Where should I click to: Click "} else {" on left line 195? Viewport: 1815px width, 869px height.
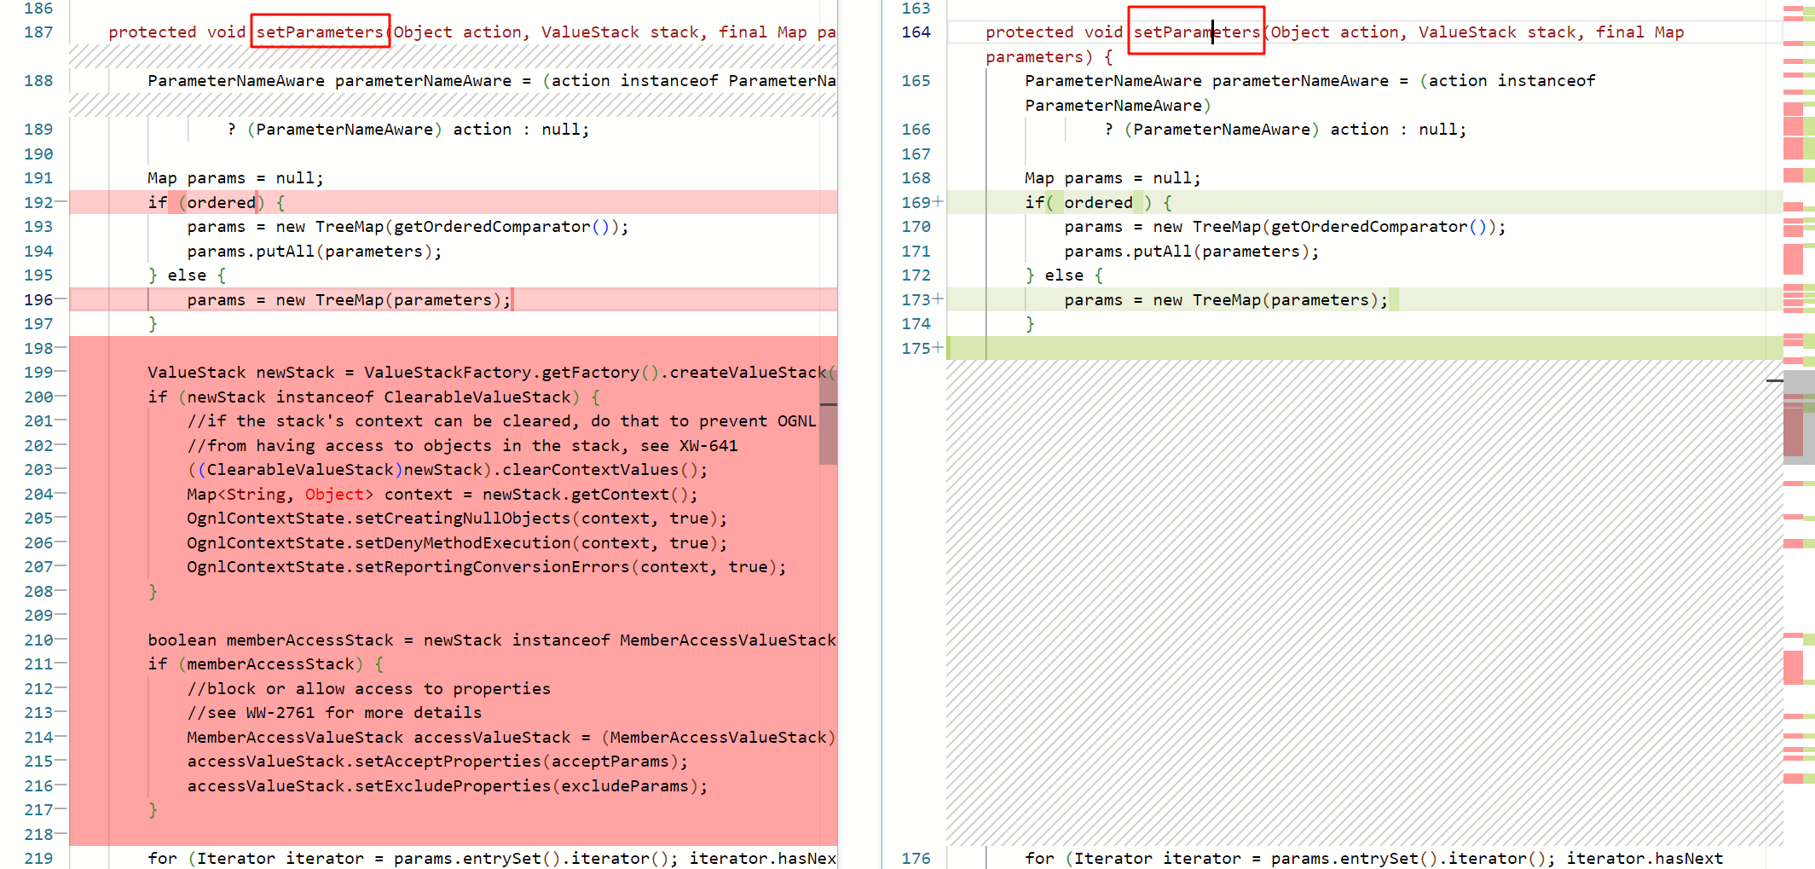(x=187, y=275)
